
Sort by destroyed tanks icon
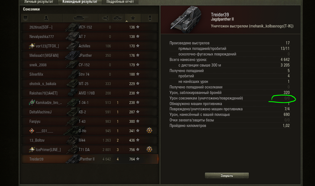(118, 18)
